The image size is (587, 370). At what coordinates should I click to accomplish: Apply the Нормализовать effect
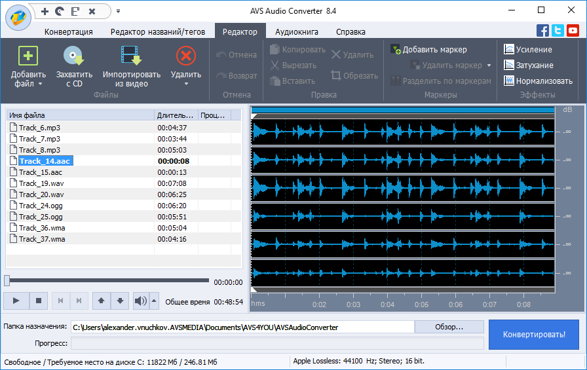click(x=538, y=81)
